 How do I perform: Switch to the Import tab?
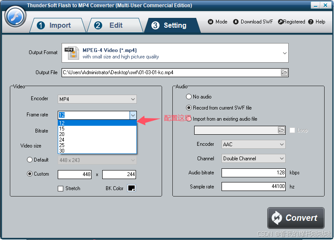57,25
